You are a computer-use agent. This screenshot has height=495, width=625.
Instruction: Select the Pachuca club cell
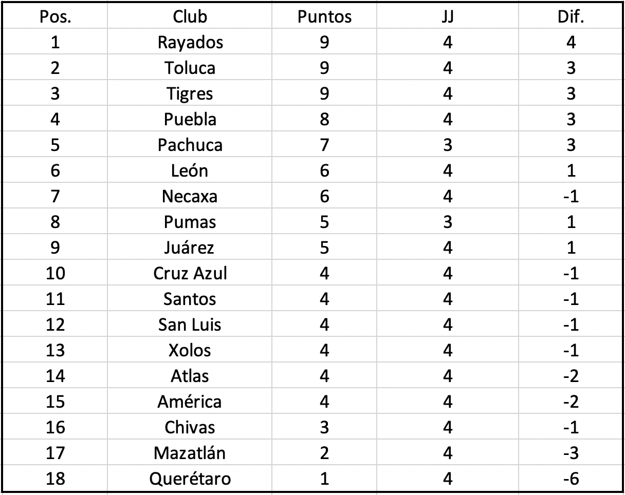[x=190, y=145]
